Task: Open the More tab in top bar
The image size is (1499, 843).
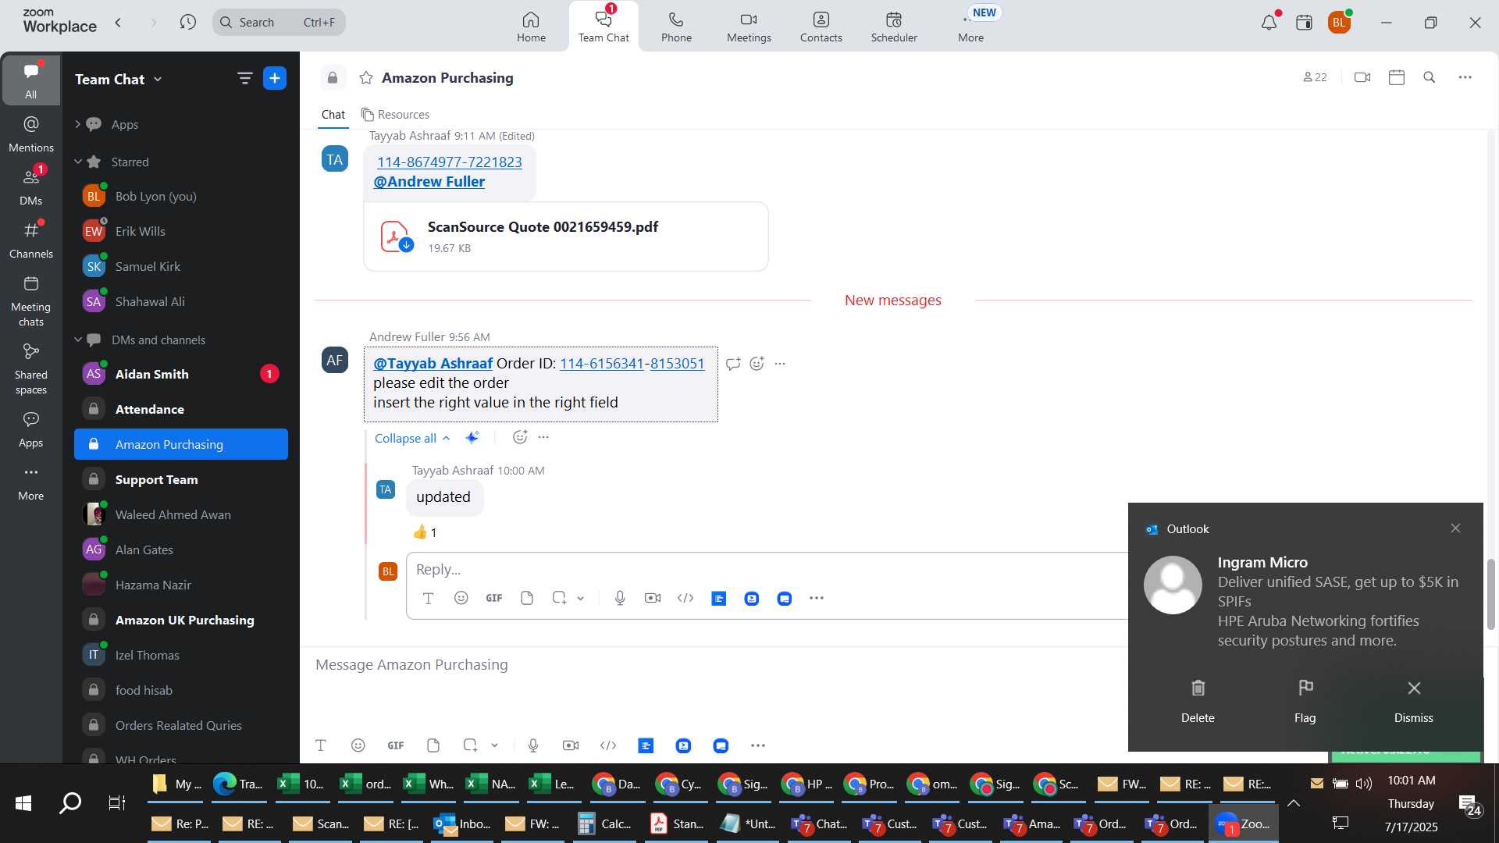Action: pos(970,27)
